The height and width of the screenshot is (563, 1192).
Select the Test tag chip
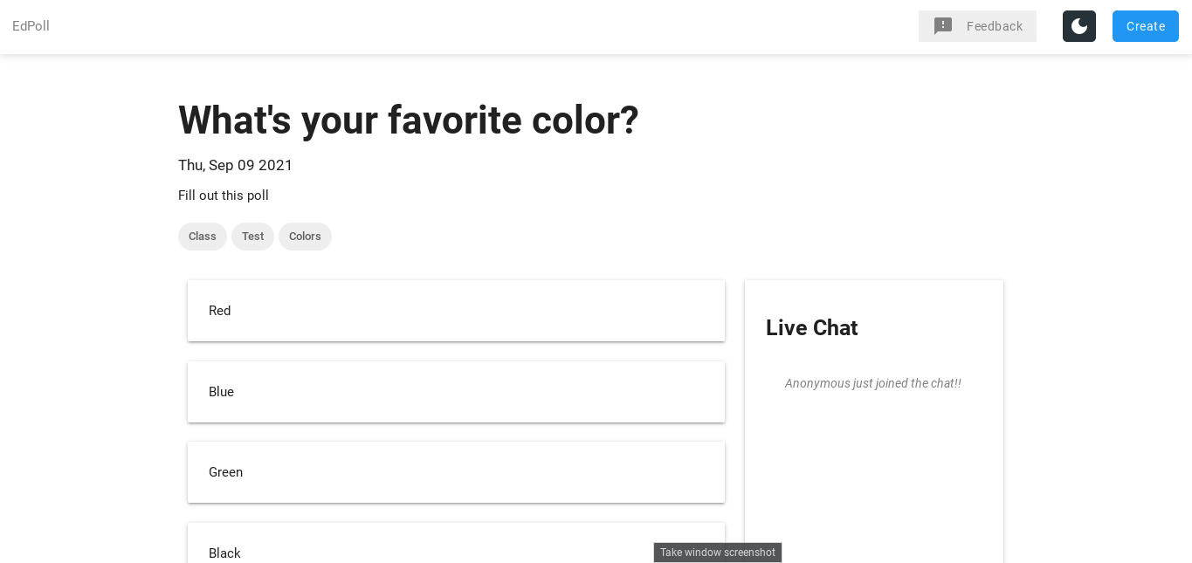coord(252,237)
